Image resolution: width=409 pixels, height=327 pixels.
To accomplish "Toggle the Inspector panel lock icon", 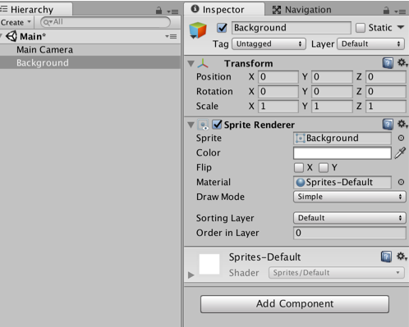I will pos(386,11).
